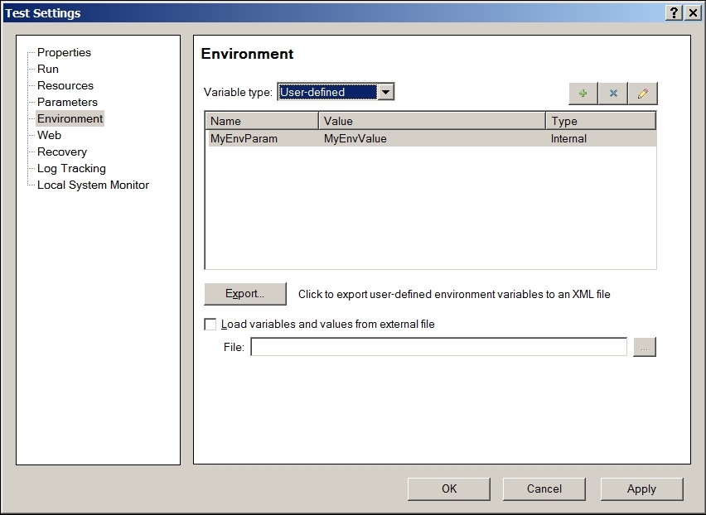
Task: Switch to Recovery settings
Action: tap(62, 152)
